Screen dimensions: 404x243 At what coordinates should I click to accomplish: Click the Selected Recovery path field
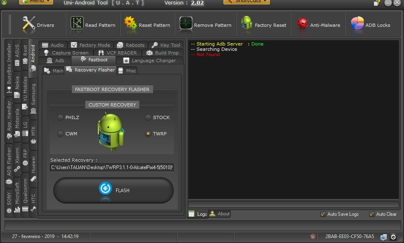pos(112,167)
